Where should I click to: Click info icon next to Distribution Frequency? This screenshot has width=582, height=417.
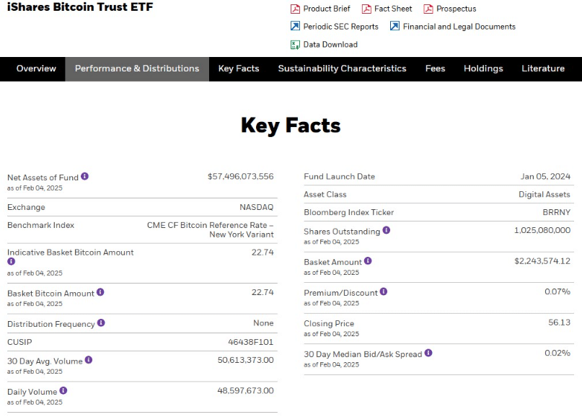(101, 323)
